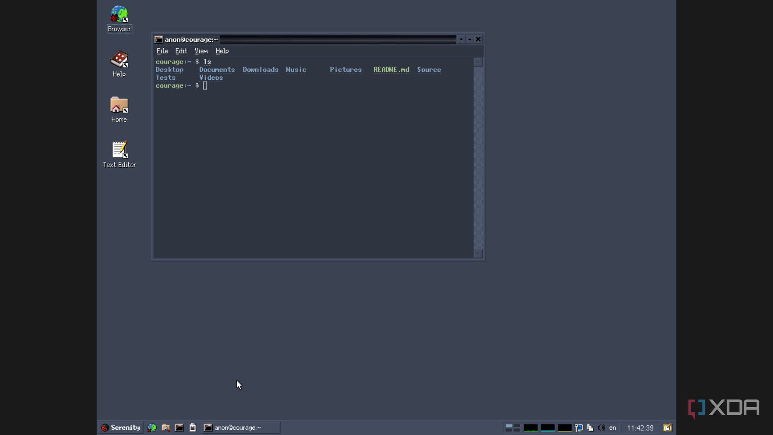
Task: Click the show desktop icon beside the clock
Action: tap(668, 428)
